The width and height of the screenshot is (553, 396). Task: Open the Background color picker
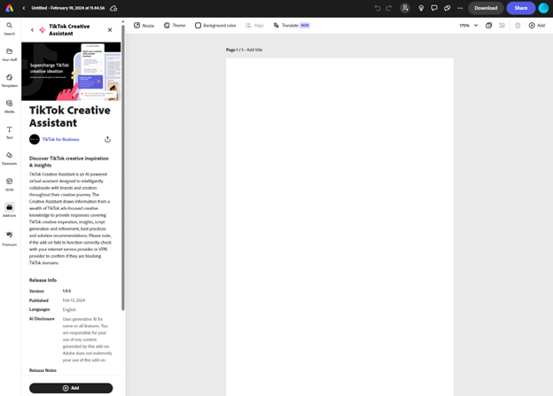215,26
